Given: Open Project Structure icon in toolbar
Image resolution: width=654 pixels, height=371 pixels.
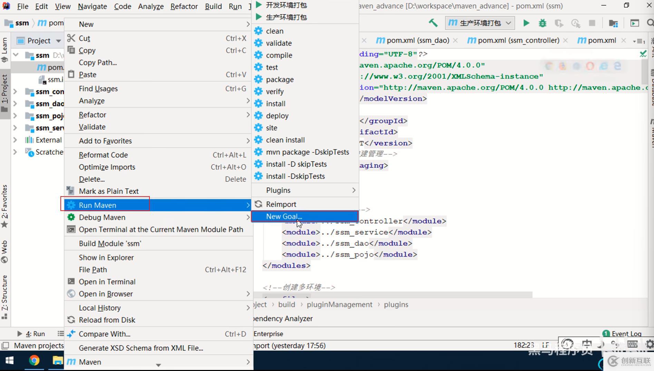Looking at the screenshot, I should [613, 23].
